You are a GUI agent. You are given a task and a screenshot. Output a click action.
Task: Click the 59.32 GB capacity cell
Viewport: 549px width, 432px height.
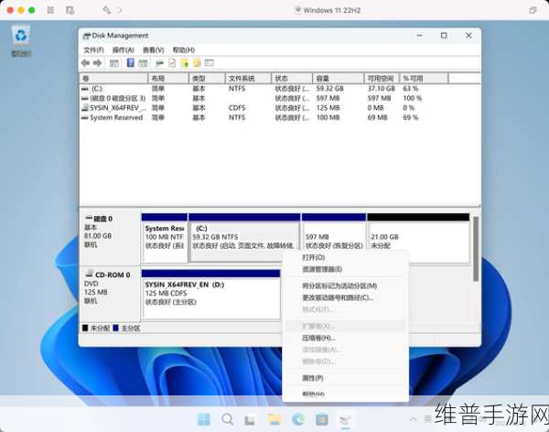[x=329, y=89]
